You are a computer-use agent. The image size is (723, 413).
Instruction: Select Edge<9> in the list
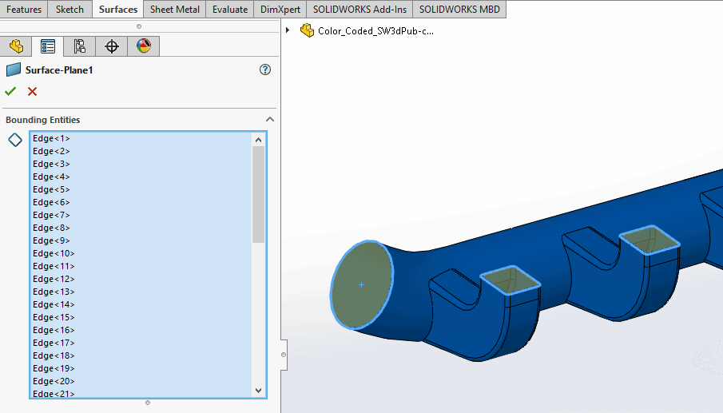(141, 240)
